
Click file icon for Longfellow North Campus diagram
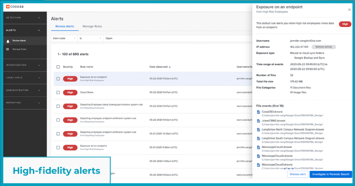[x=258, y=130]
